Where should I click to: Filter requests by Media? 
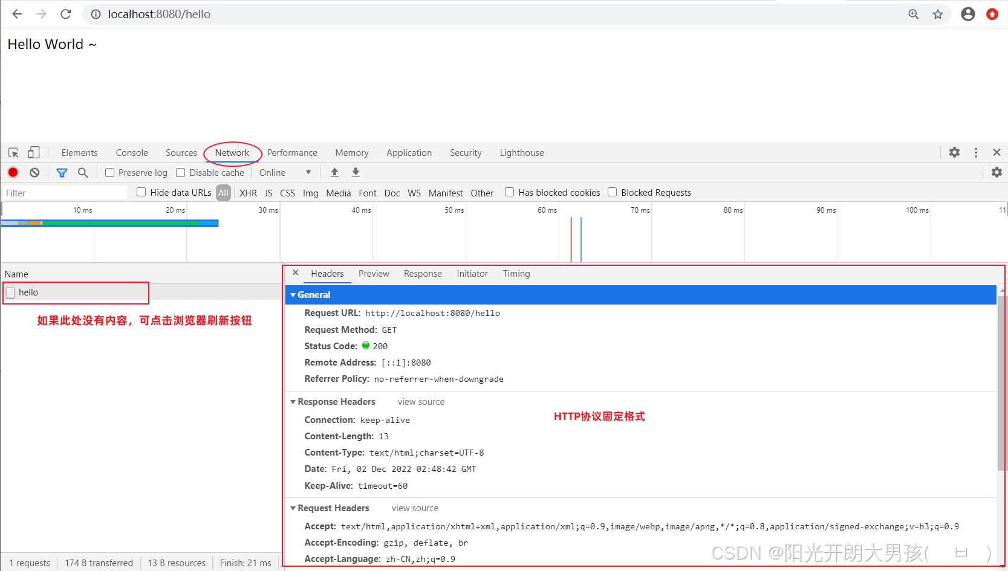pyautogui.click(x=338, y=193)
